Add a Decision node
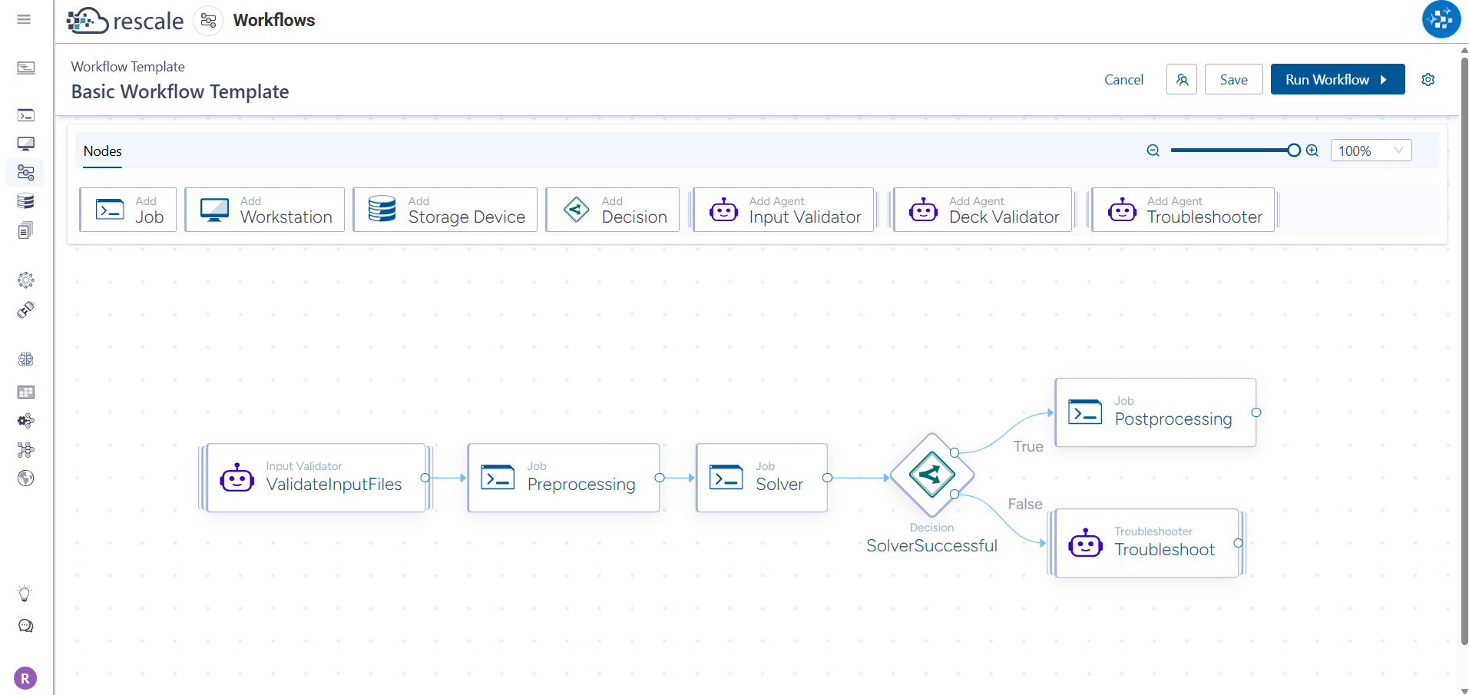Viewport: 1469px width, 695px height. [x=613, y=210]
